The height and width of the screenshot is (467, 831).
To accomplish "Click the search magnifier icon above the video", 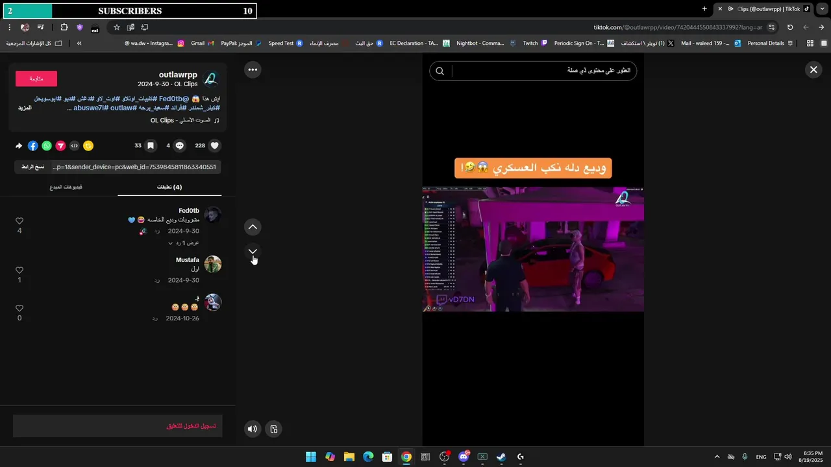I will 440,71.
